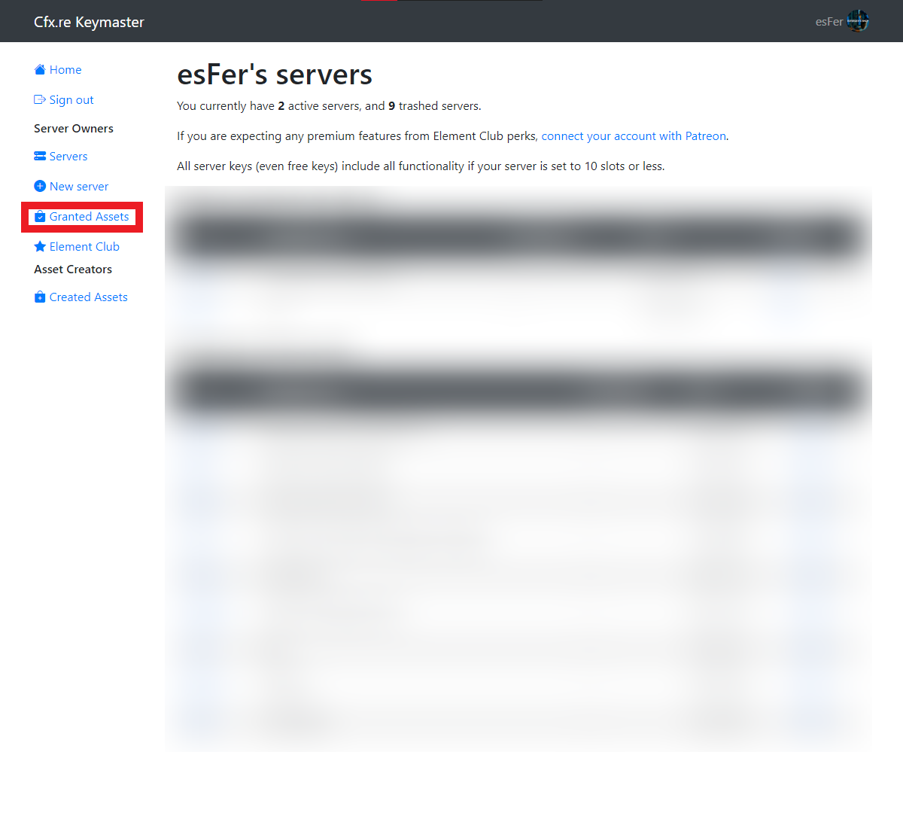Viewport: 903px width, 813px height.
Task: Click the Created Assets bag icon
Action: [x=40, y=297]
